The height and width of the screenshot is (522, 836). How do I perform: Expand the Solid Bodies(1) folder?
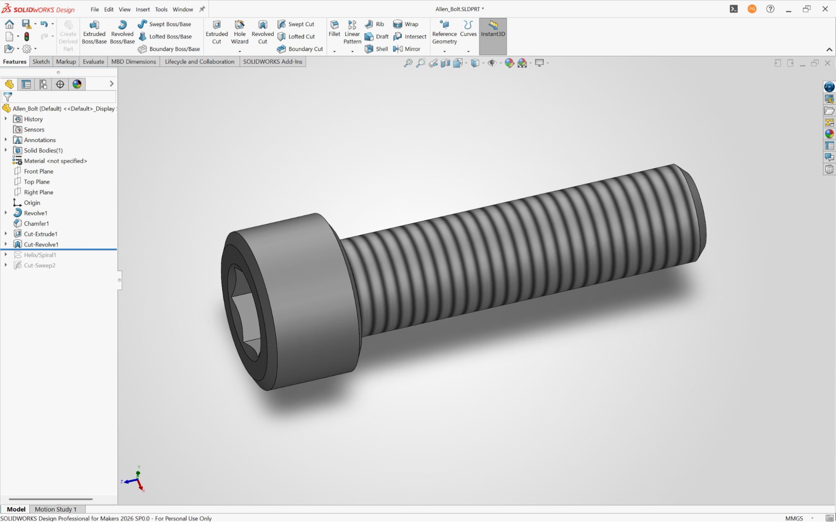tap(6, 150)
